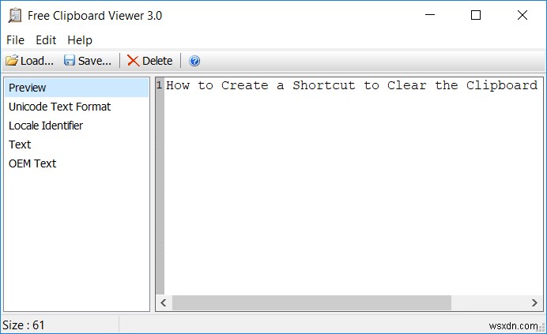Select Unicode Text Format in list
The height and width of the screenshot is (334, 547).
point(59,107)
